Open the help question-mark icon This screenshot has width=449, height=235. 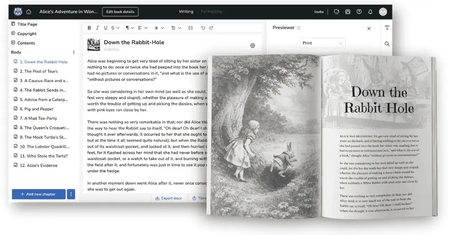pyautogui.click(x=359, y=12)
